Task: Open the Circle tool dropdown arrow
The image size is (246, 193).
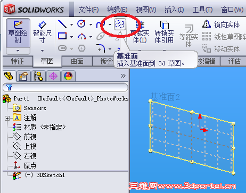Action: pos(91,24)
